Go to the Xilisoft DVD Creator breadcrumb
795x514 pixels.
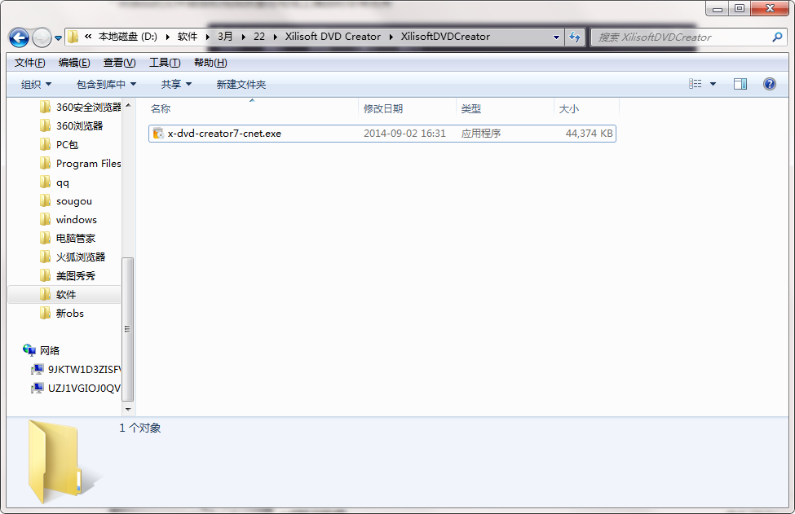coord(333,37)
